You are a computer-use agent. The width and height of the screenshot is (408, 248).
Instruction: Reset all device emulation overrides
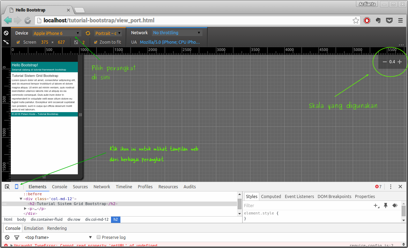coord(6,33)
